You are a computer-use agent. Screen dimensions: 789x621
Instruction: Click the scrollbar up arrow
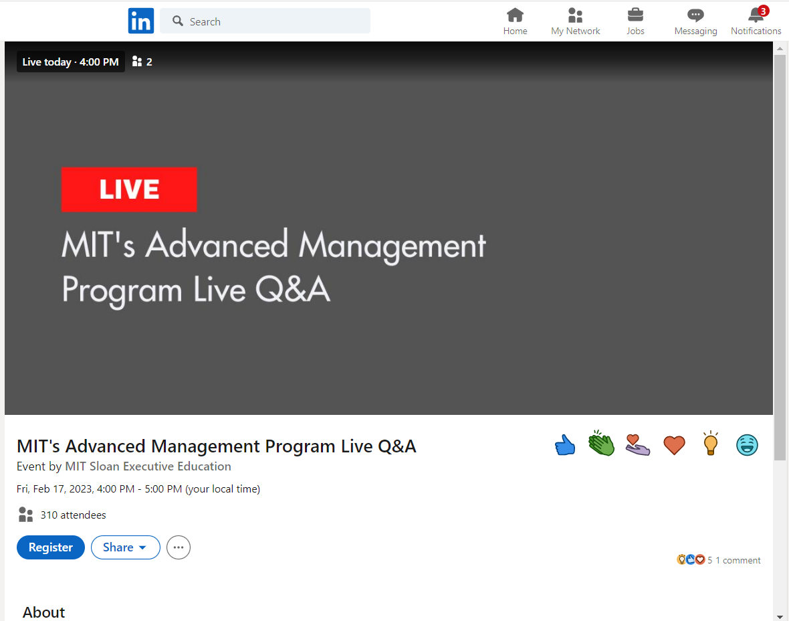[x=780, y=48]
